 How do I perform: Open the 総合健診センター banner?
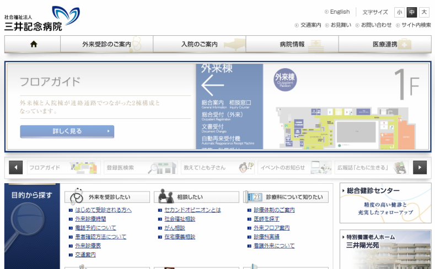coord(385,203)
